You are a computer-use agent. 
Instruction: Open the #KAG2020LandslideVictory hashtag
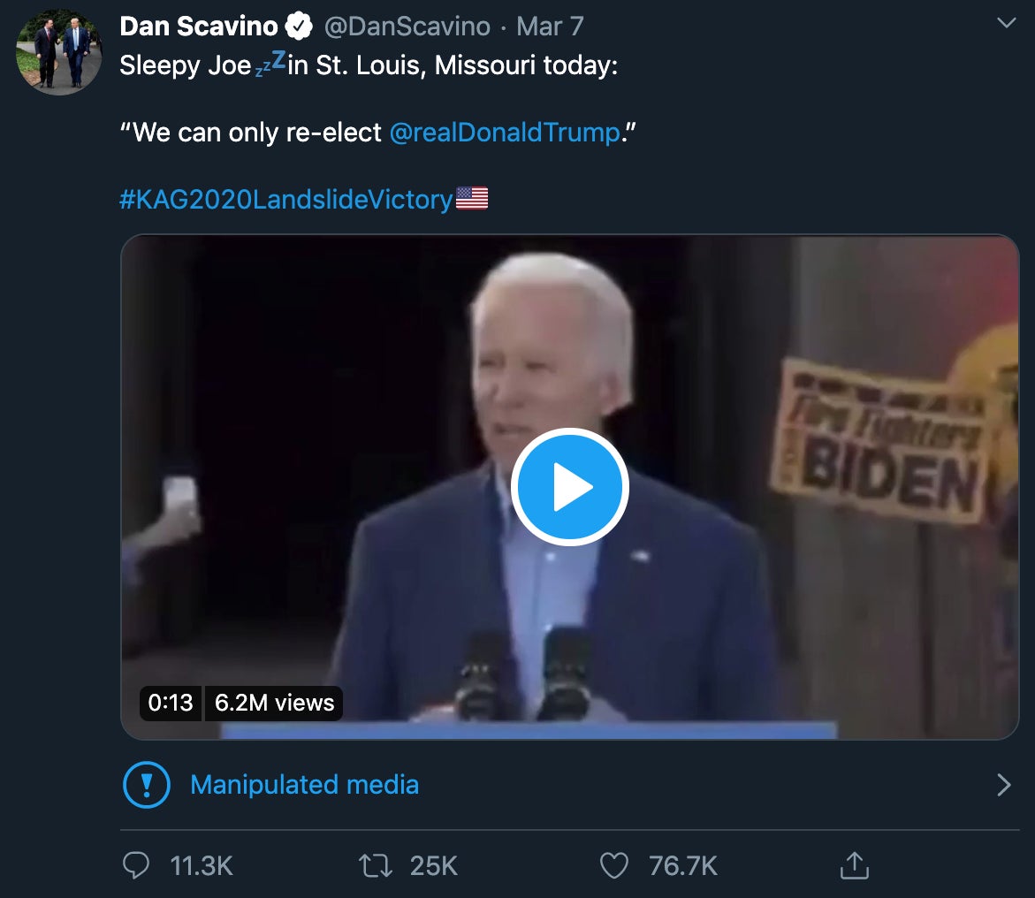286,199
